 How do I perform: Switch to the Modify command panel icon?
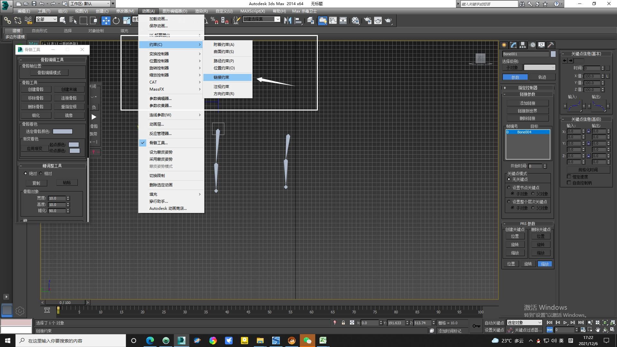514,45
